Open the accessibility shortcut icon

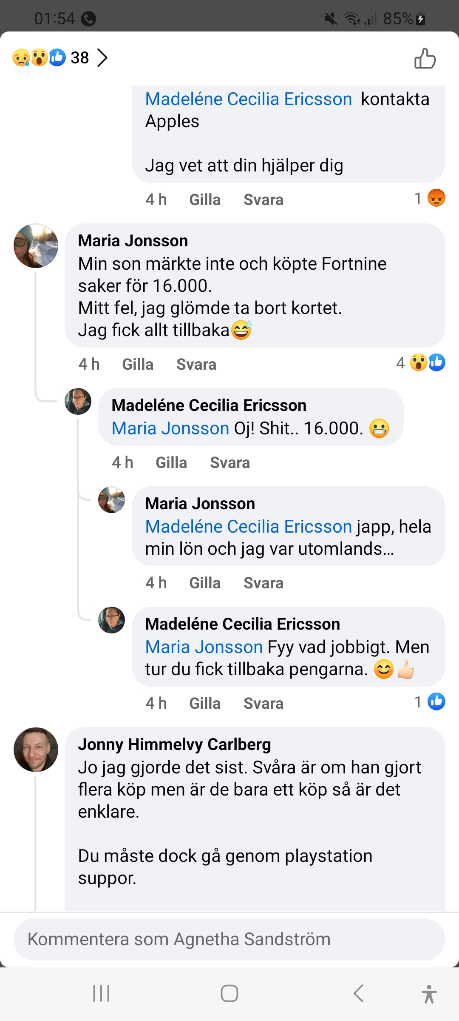[429, 994]
